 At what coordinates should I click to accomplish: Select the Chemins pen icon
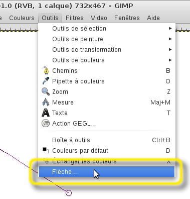tap(46, 70)
